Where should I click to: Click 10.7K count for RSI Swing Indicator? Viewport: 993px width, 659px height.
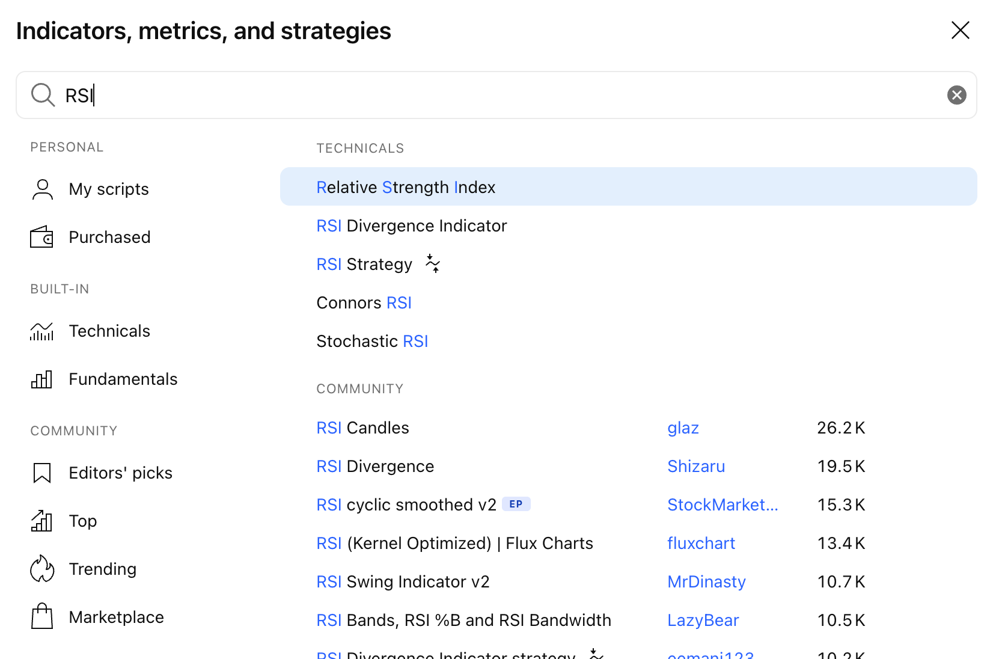(841, 581)
